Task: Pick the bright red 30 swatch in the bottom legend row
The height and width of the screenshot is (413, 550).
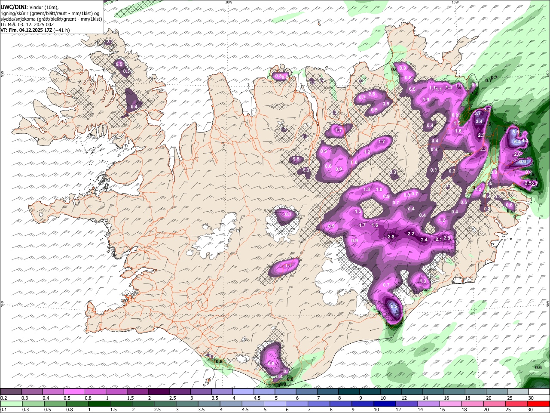Action: coord(538,404)
